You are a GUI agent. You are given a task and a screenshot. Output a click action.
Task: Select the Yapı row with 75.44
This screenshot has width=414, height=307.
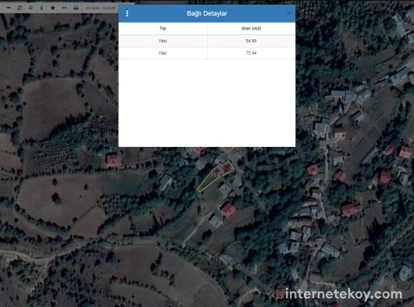(207, 53)
